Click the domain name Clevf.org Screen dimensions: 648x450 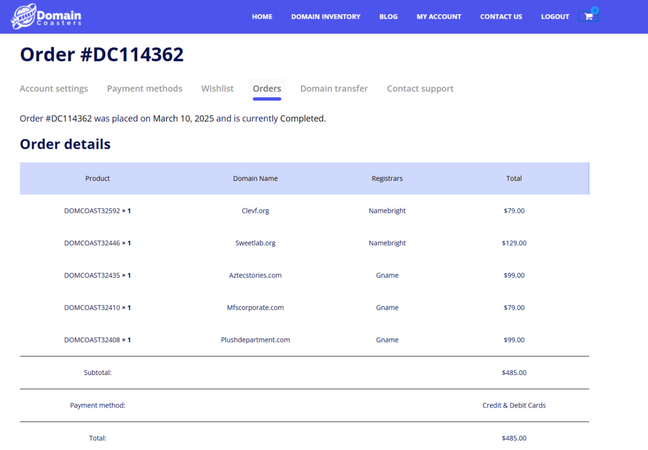(256, 211)
